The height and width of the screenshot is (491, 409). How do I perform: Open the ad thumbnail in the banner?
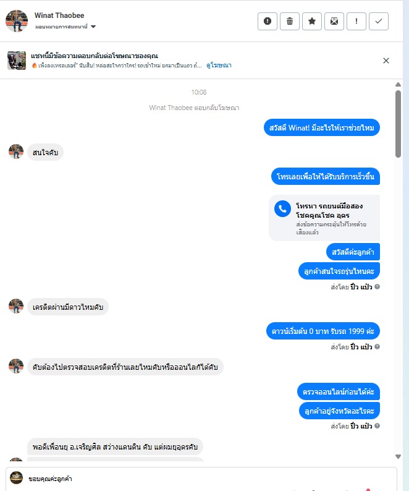click(17, 61)
